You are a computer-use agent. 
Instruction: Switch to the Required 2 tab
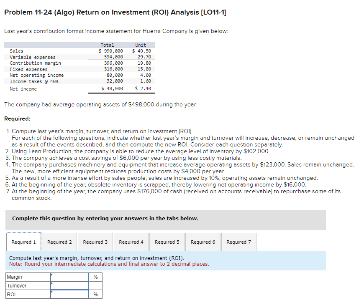[59, 242]
